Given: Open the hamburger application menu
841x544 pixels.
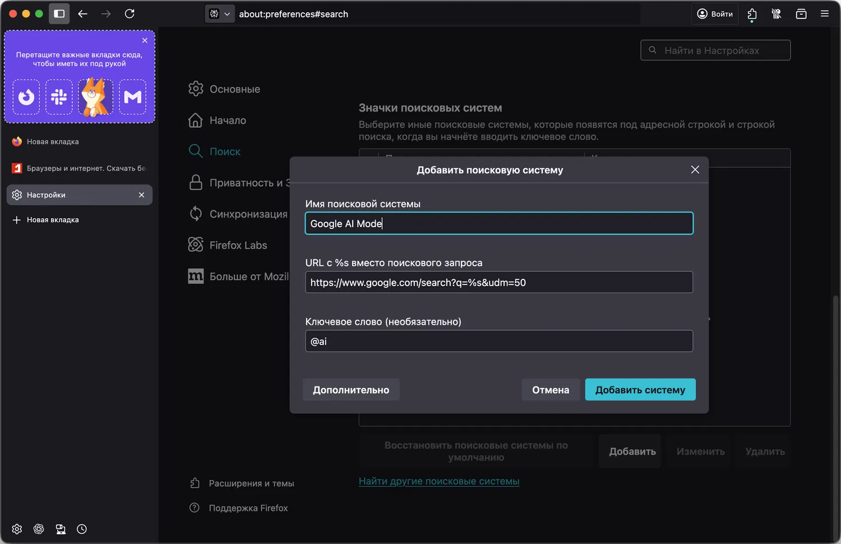Looking at the screenshot, I should 824,14.
